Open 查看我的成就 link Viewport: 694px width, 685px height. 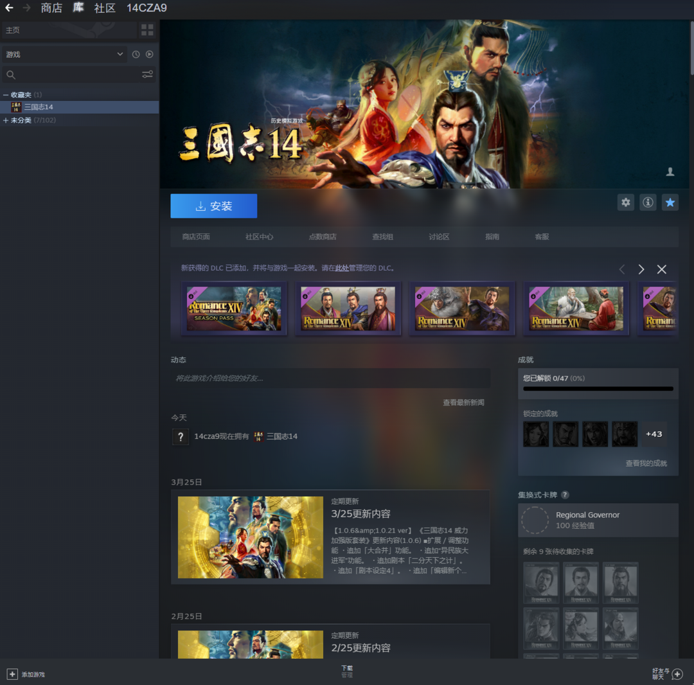646,463
